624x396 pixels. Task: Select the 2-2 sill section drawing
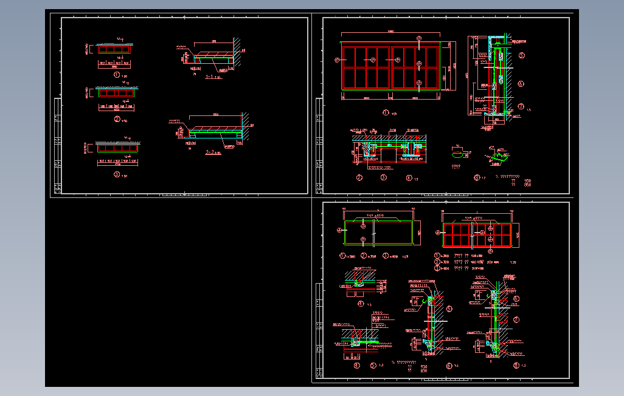click(x=210, y=129)
